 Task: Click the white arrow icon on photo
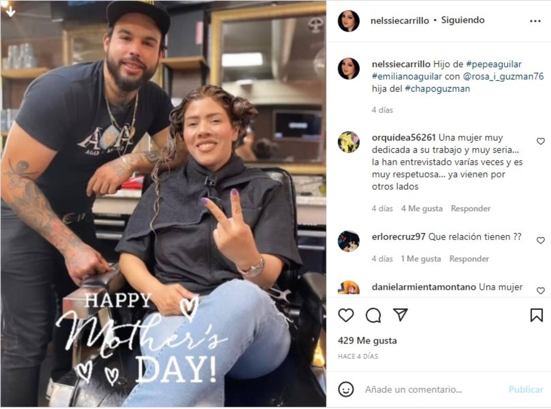coord(11,11)
